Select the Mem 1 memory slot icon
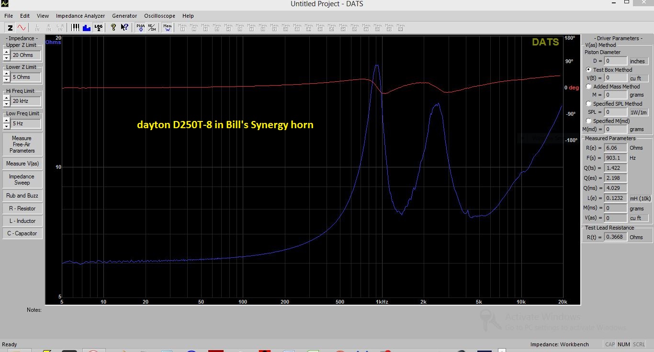 (182, 27)
